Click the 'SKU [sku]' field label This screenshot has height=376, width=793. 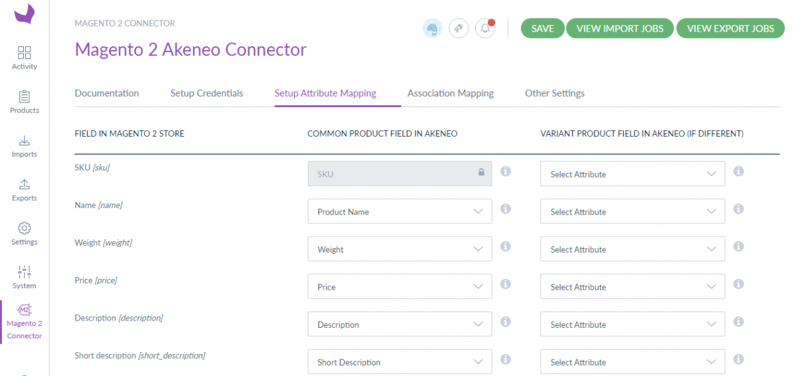(93, 167)
